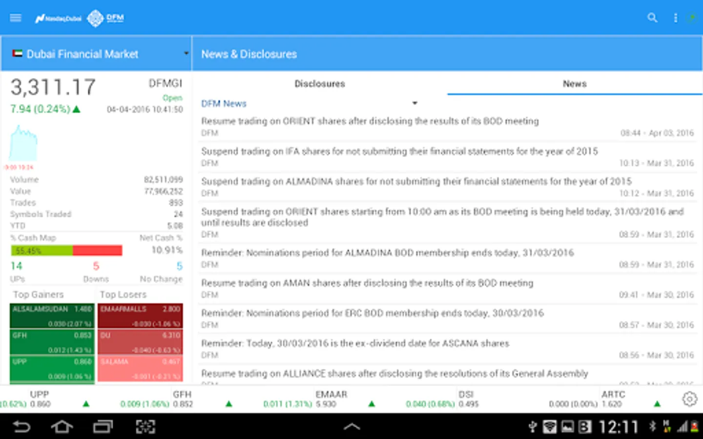
Task: Tap the UAE flag icon
Action: tap(18, 54)
